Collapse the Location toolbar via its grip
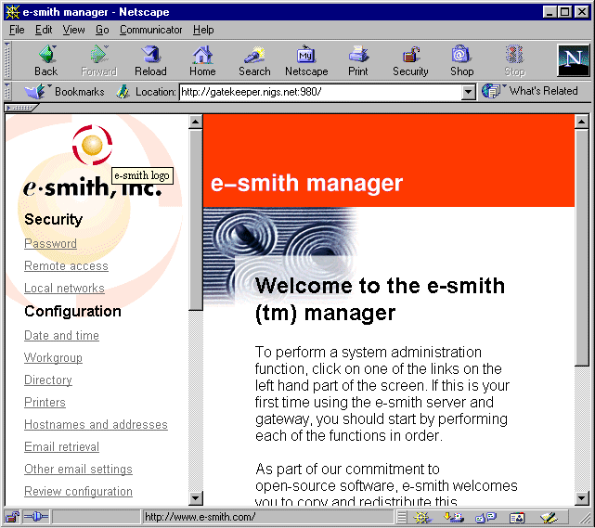The width and height of the screenshot is (595, 528). click(7, 92)
